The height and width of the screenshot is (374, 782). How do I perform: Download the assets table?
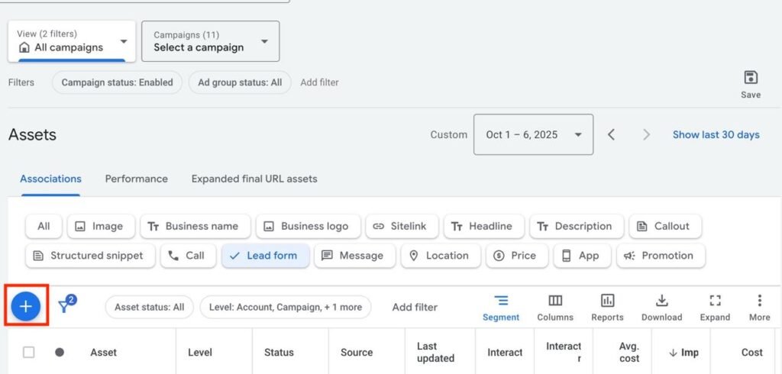pos(661,307)
